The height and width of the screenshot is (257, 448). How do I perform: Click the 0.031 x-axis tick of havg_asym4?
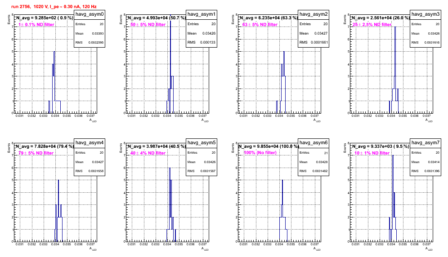pos(19,244)
